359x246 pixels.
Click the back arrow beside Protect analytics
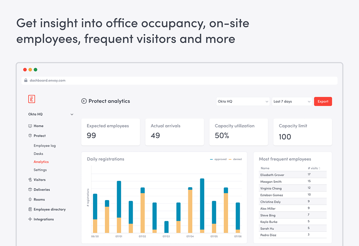[x=84, y=101]
